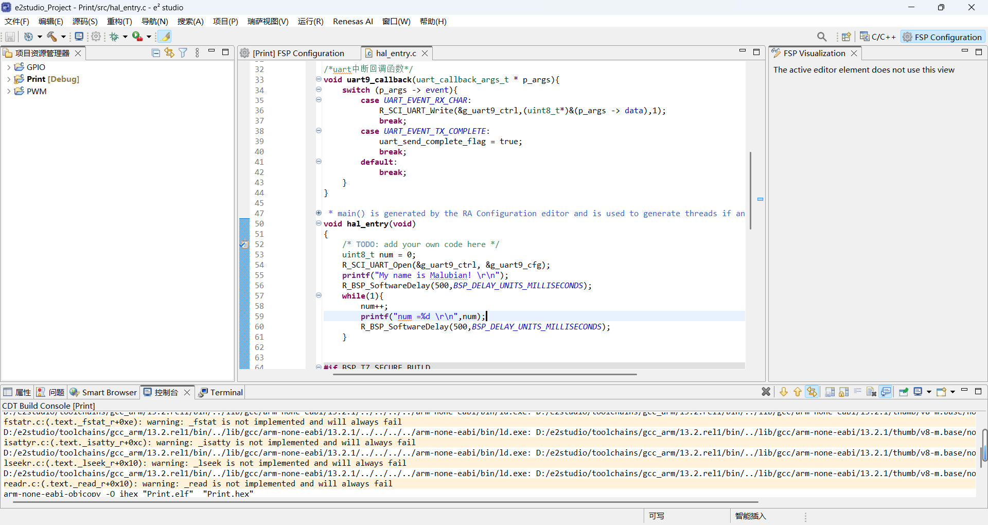Expand the PWM project tree node
The height and width of the screenshot is (525, 988).
(8, 92)
